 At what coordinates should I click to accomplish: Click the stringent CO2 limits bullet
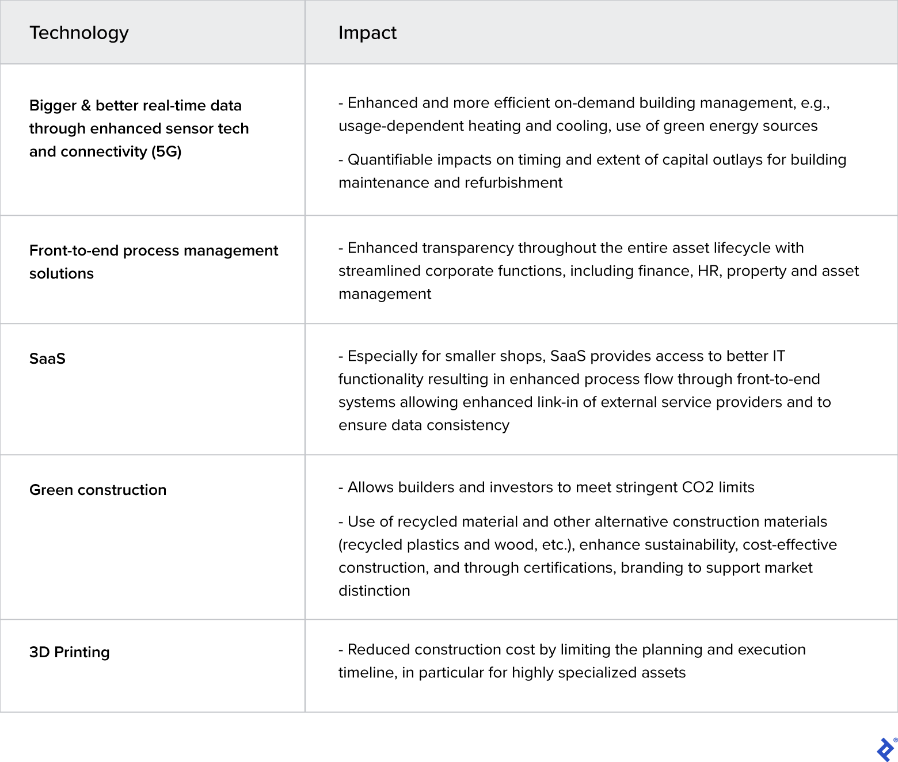(x=546, y=487)
